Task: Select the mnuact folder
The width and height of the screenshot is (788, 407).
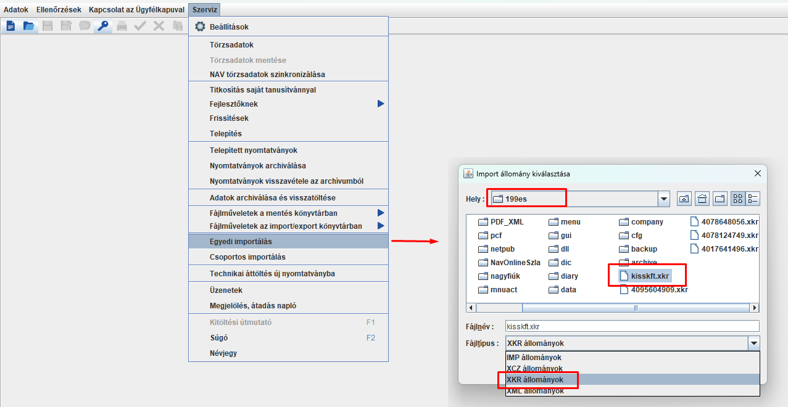Action: 499,290
